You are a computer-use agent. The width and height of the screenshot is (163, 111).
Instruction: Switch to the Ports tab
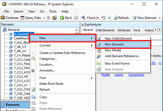pos(137,30)
